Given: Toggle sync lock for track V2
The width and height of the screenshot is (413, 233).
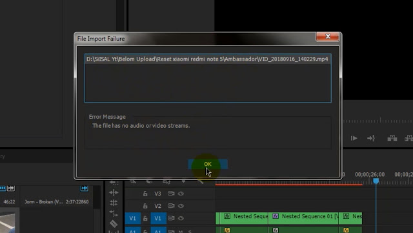Looking at the screenshot, I should (171, 206).
